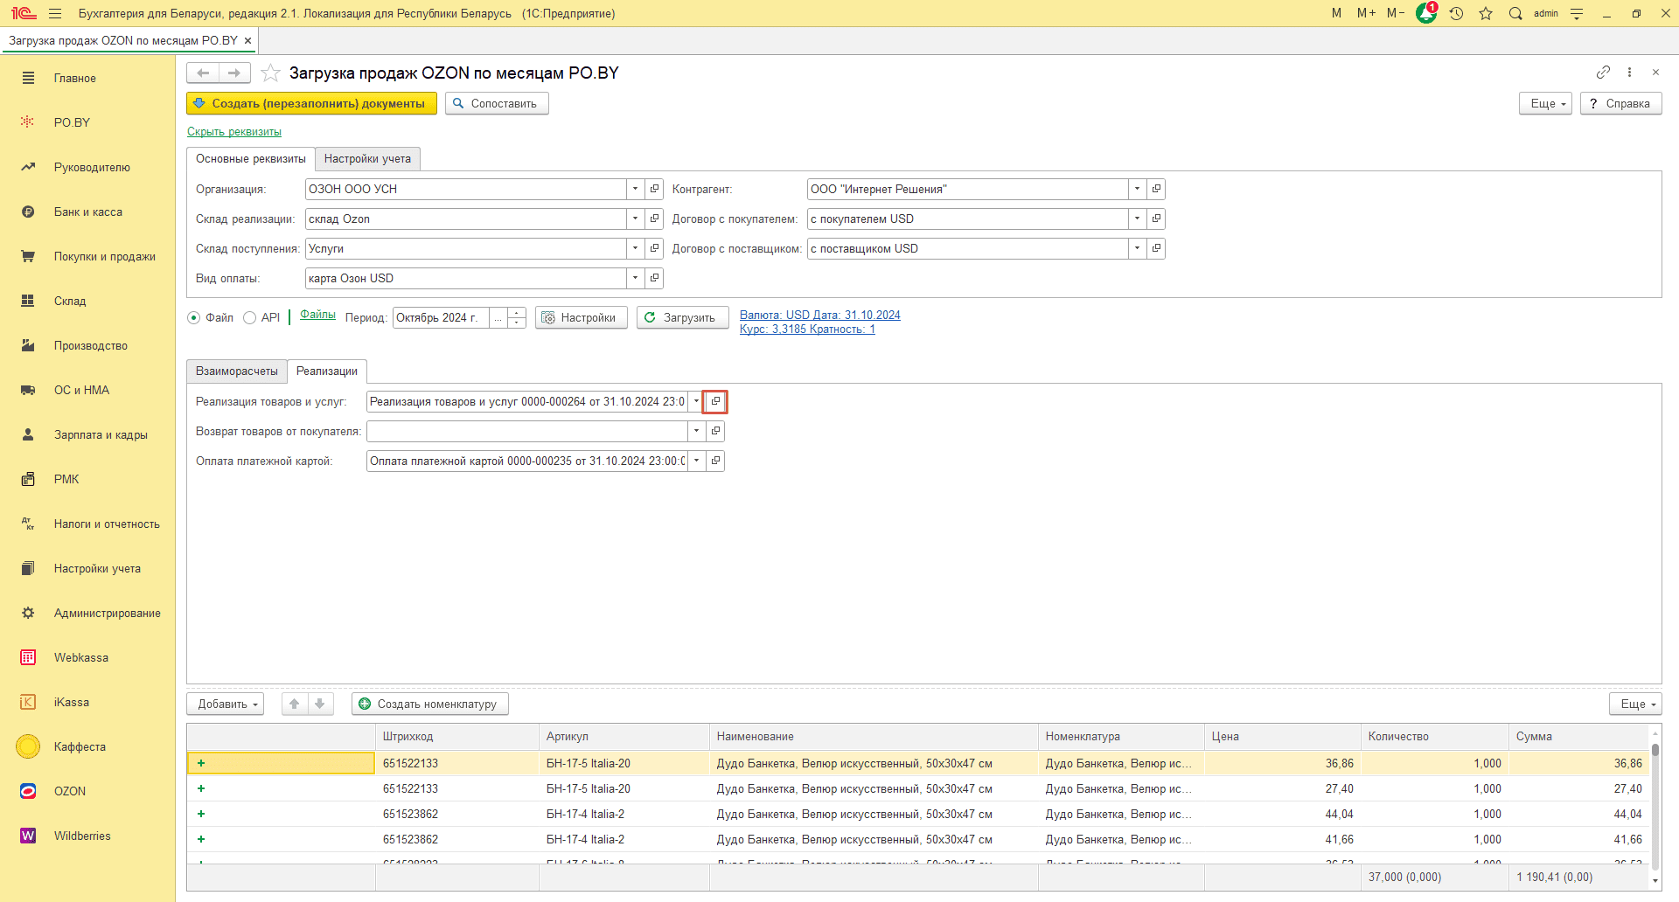The image size is (1679, 902).
Task: Open global search magnifier icon
Action: coord(1515,13)
